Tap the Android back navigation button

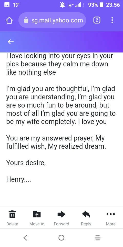(x=25, y=237)
